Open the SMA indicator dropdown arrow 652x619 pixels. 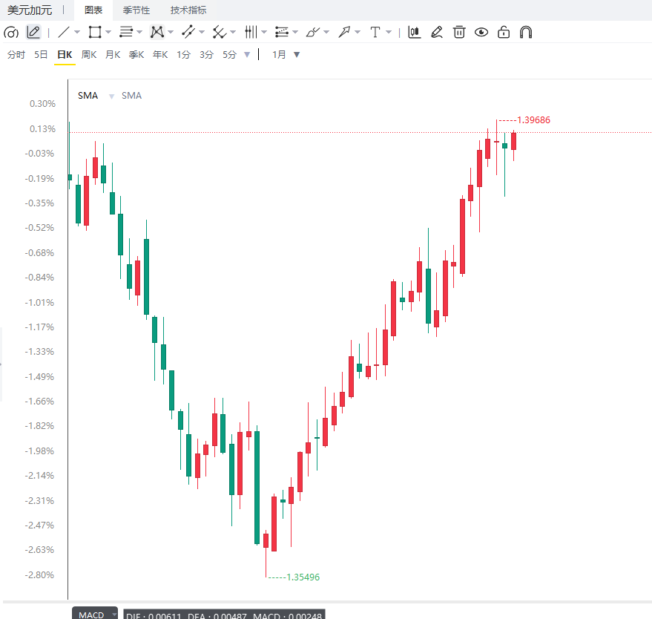[111, 96]
